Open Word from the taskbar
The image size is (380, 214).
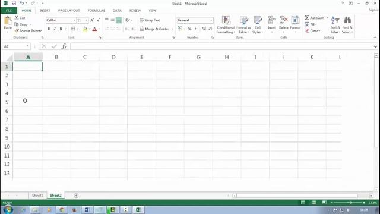click(x=87, y=210)
